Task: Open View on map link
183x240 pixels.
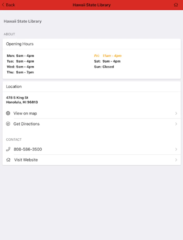Action: click(25, 113)
